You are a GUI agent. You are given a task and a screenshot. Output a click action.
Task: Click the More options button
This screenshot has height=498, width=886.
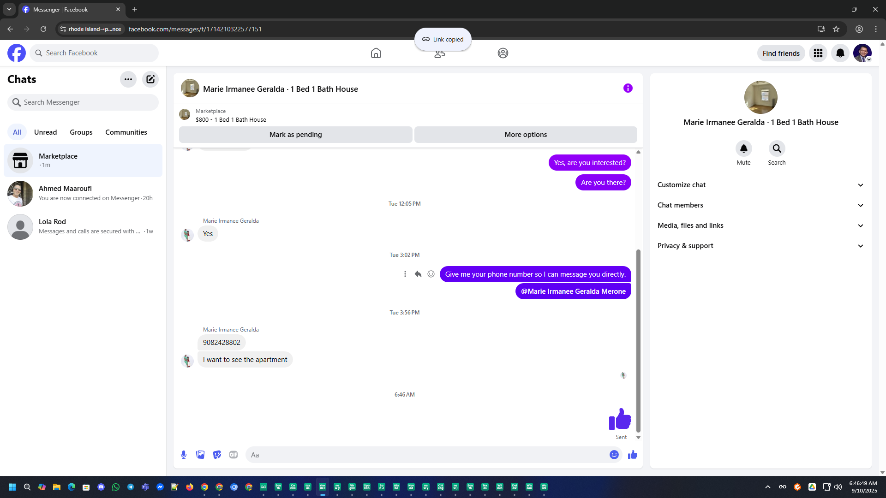point(526,135)
